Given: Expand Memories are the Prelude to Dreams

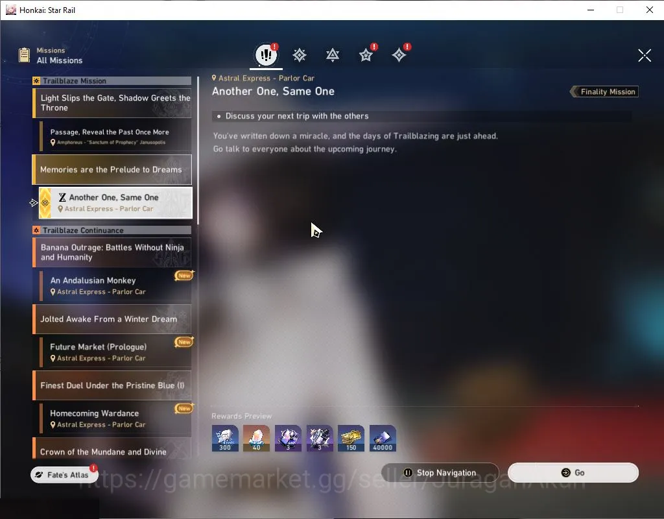Looking at the screenshot, I should 112,169.
